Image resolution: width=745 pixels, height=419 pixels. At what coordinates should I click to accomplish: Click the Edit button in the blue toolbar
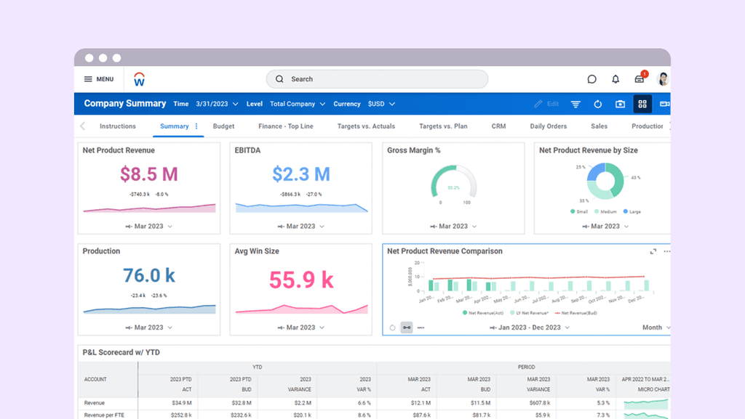click(x=546, y=104)
